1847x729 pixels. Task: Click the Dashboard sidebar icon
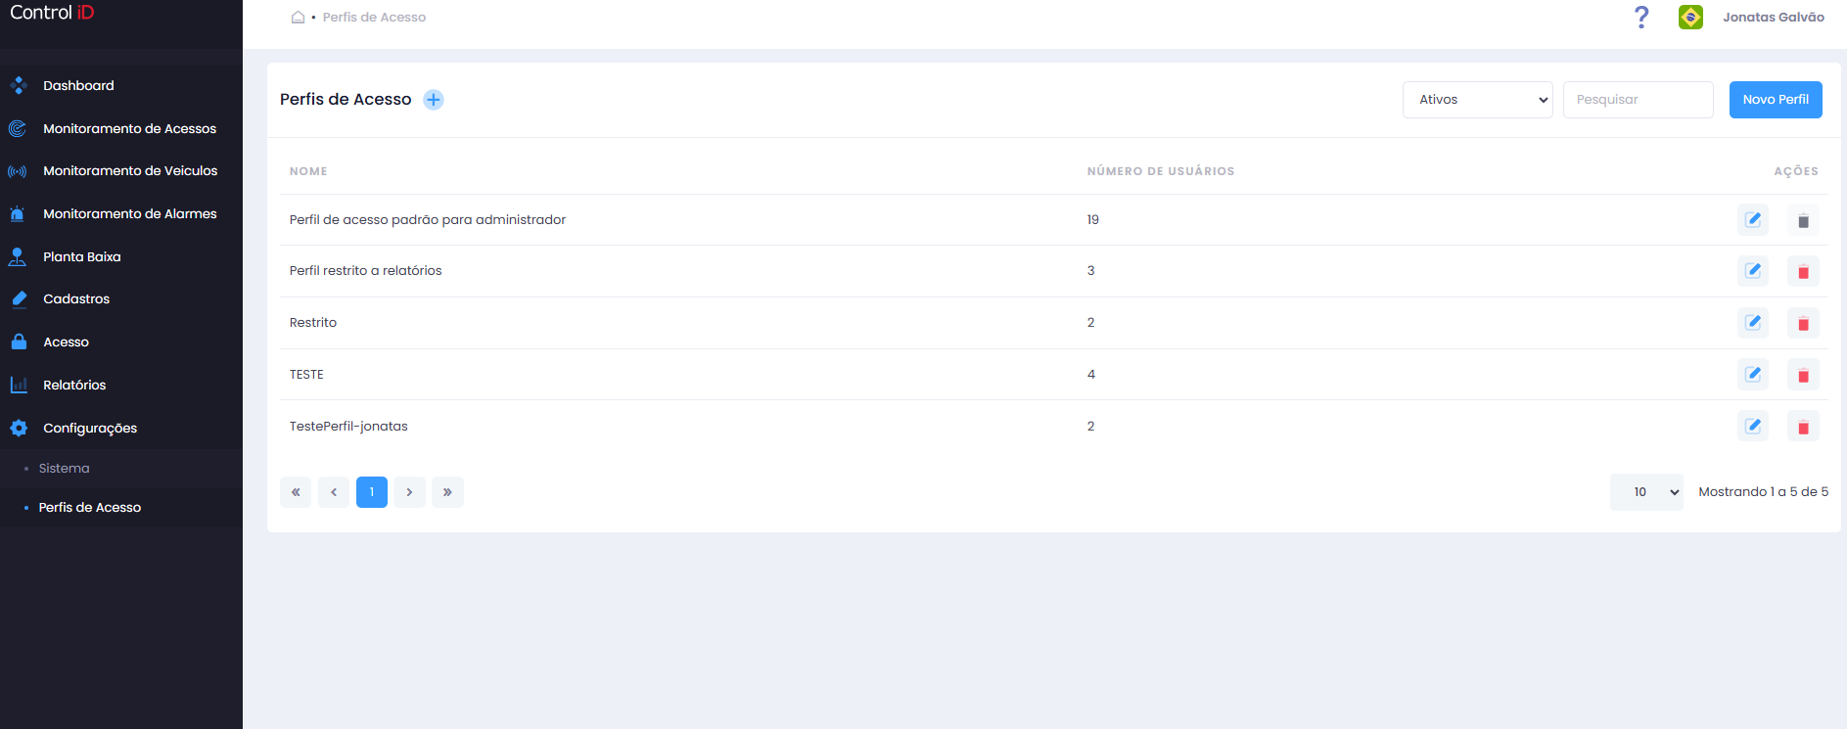click(x=18, y=86)
